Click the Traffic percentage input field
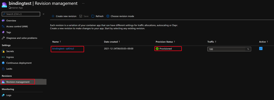 point(229,49)
